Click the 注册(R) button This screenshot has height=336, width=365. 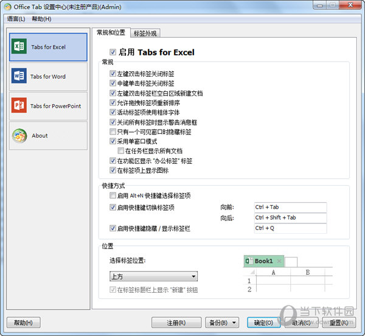[x=176, y=323]
